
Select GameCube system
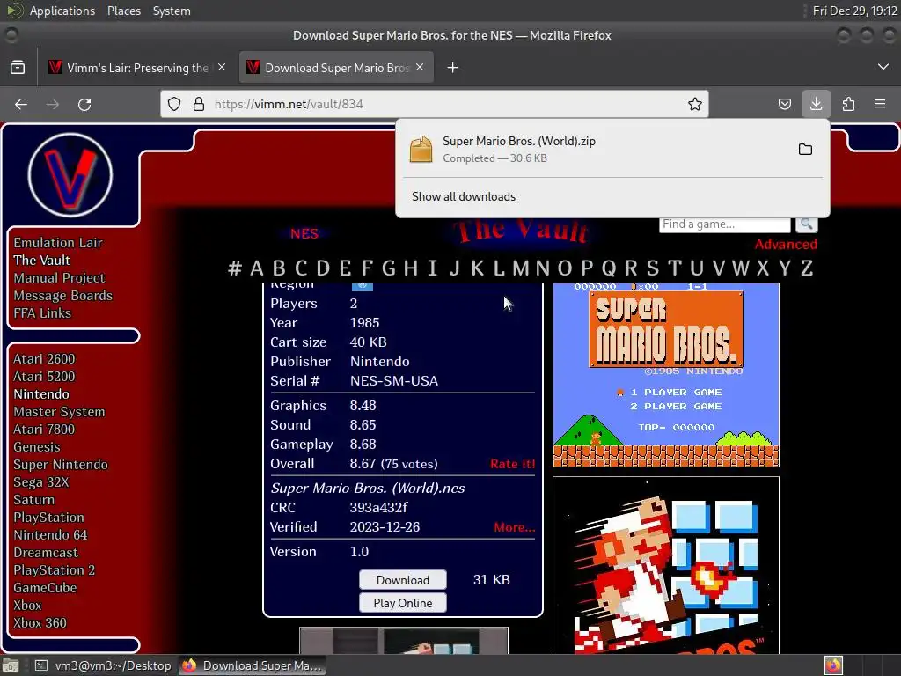click(45, 588)
